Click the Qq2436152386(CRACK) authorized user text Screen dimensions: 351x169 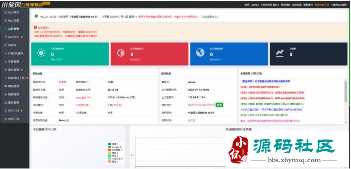point(201,105)
